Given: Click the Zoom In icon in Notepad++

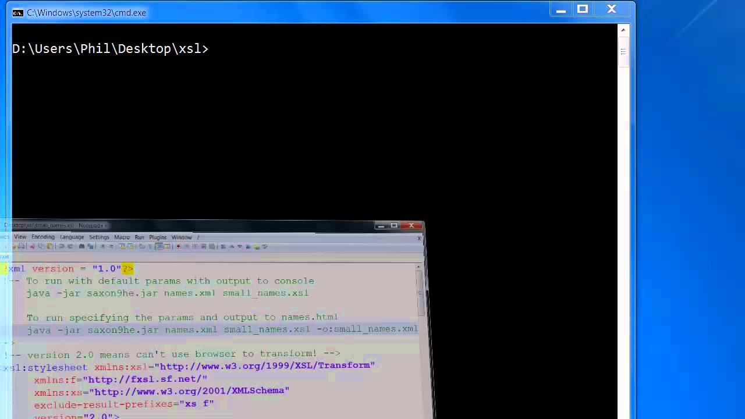Looking at the screenshot, I should tap(102, 246).
